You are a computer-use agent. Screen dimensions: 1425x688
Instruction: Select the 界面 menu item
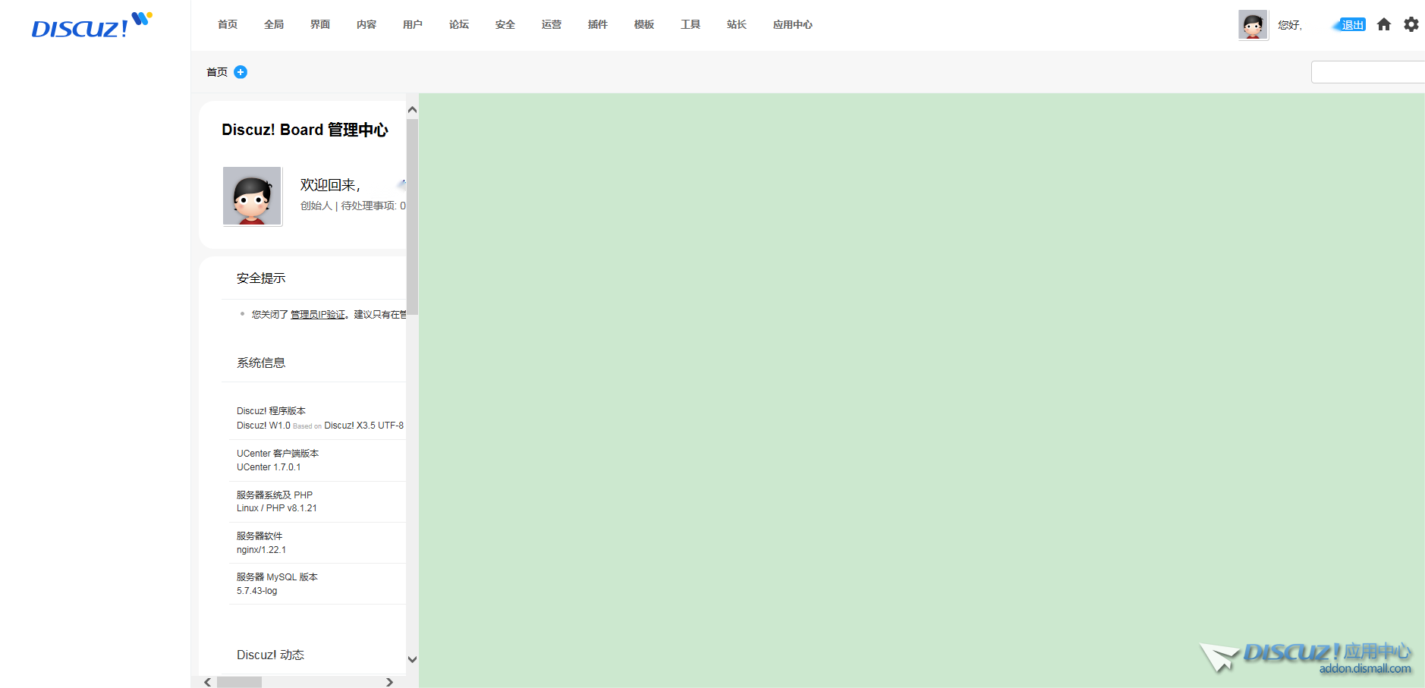[320, 25]
